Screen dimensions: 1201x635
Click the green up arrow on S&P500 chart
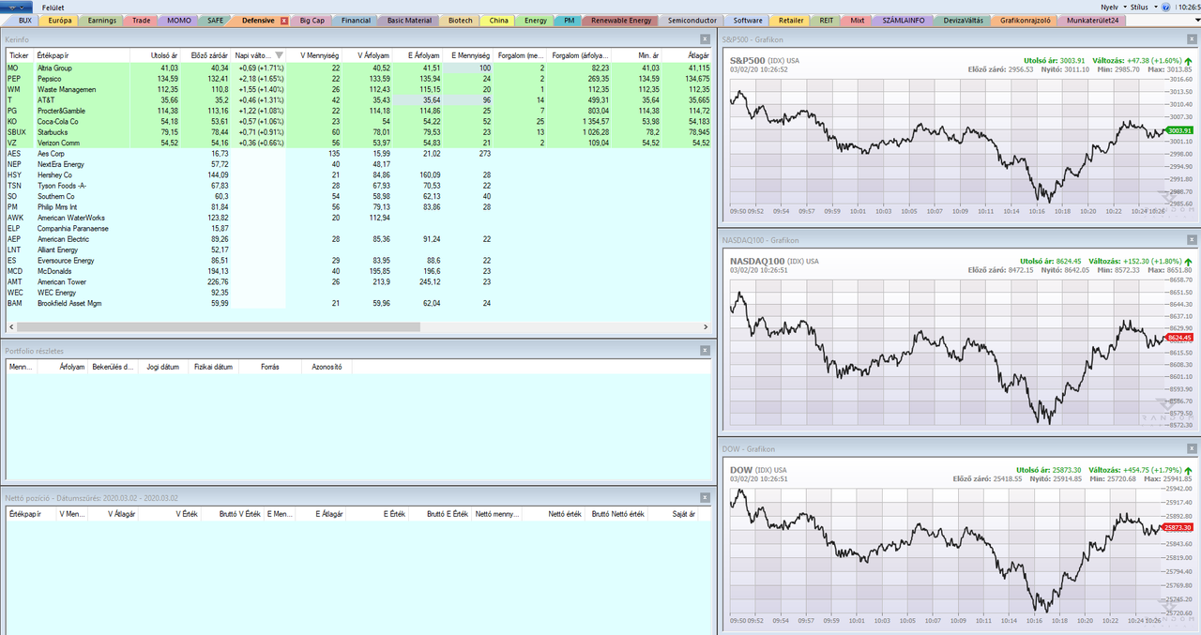1189,61
